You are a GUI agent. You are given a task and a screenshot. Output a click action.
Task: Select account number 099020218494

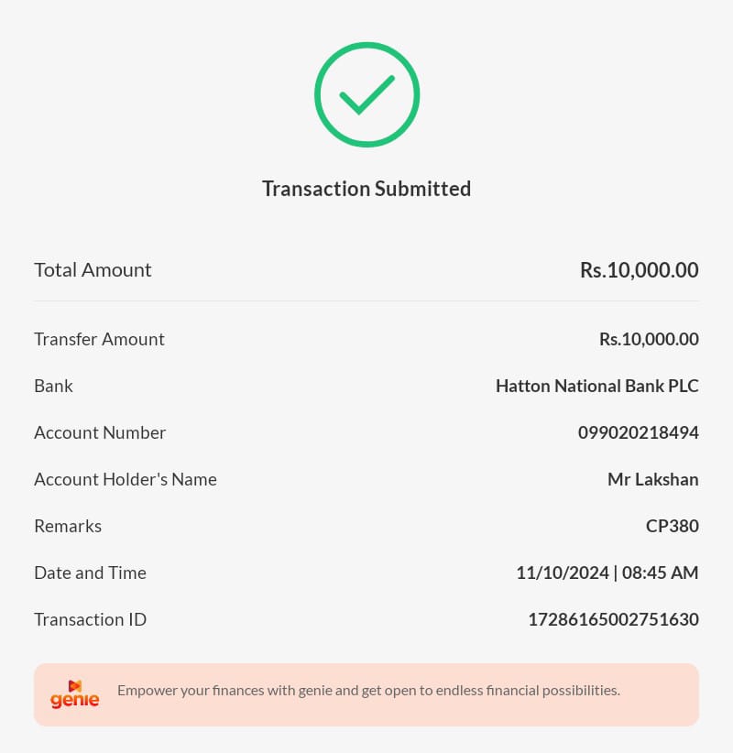pos(638,432)
